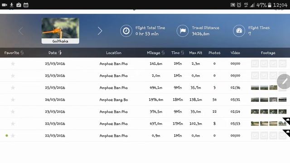Select the Video column header

click(235, 53)
